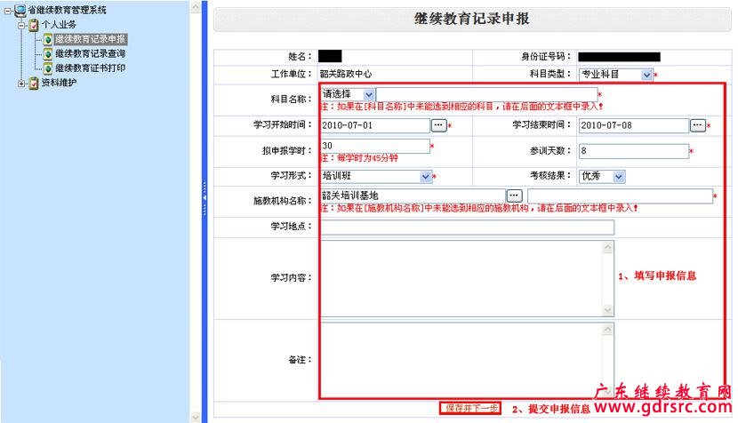Open the 学习形式 dropdown
The image size is (738, 423).
pos(426,177)
